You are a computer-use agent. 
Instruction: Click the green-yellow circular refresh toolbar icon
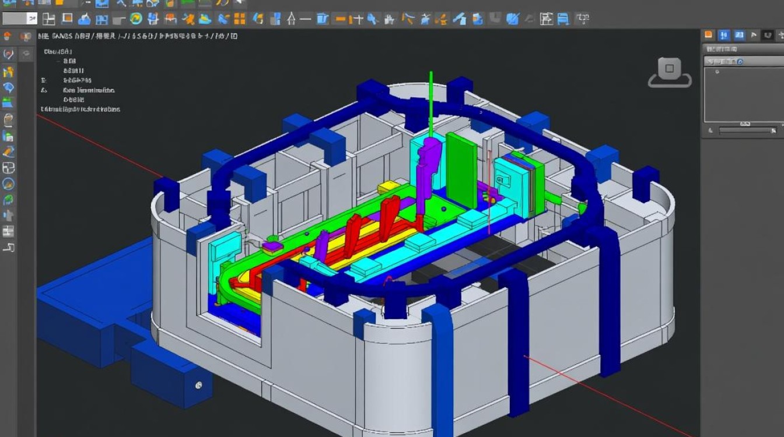[x=136, y=19]
